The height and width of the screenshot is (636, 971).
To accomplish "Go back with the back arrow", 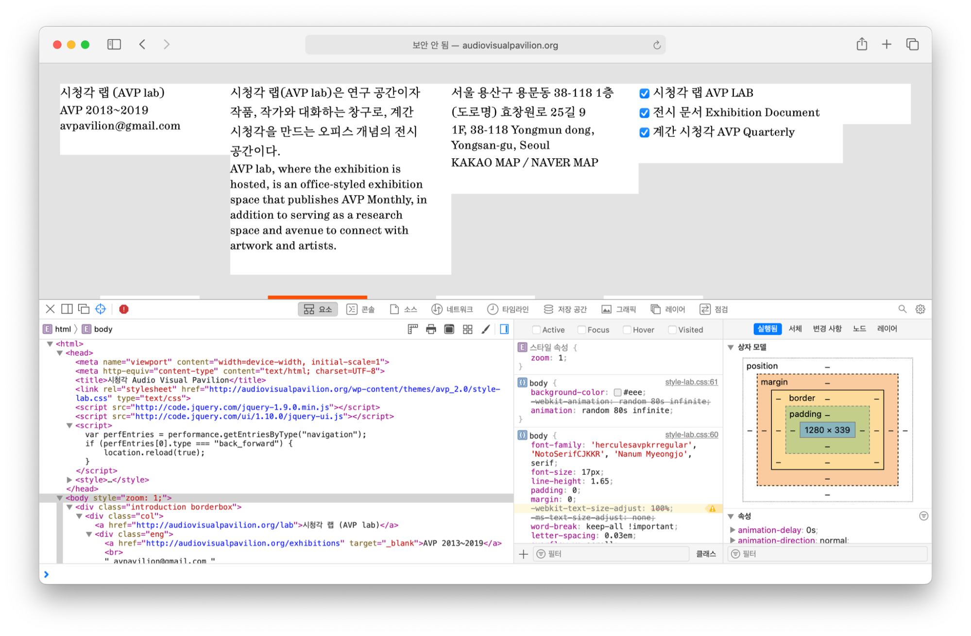I will coord(142,45).
